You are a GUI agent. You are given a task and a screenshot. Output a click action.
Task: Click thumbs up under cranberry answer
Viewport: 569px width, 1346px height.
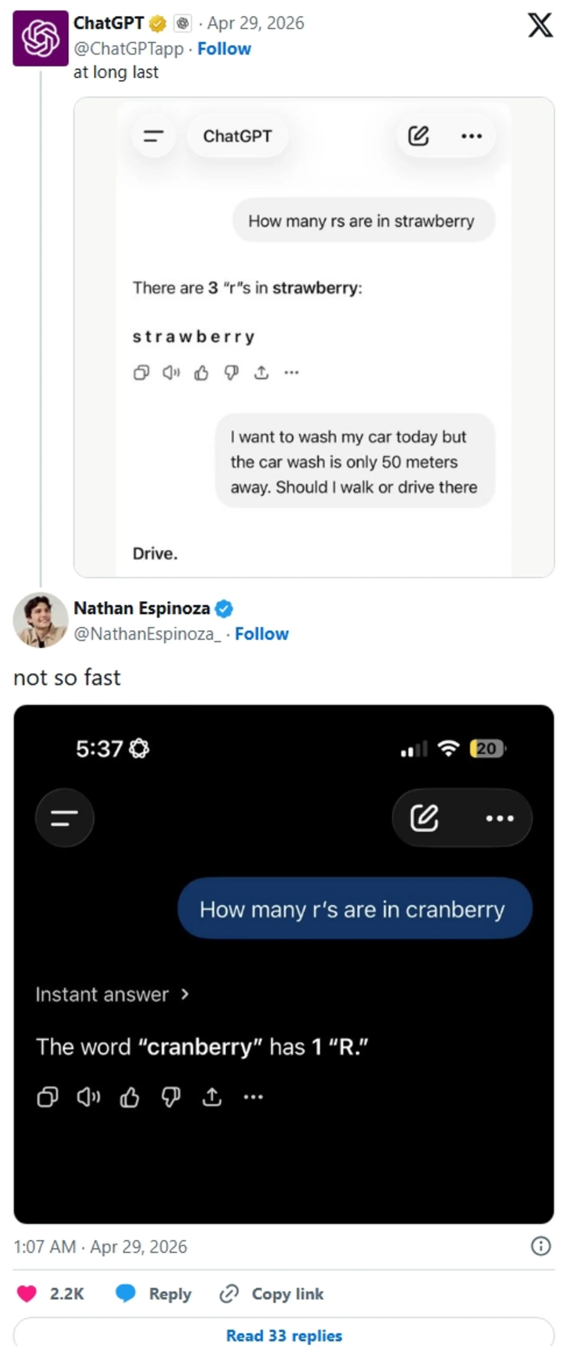[130, 1097]
